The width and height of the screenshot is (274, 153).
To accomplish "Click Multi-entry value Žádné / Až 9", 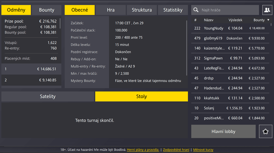I will [x=125, y=66].
